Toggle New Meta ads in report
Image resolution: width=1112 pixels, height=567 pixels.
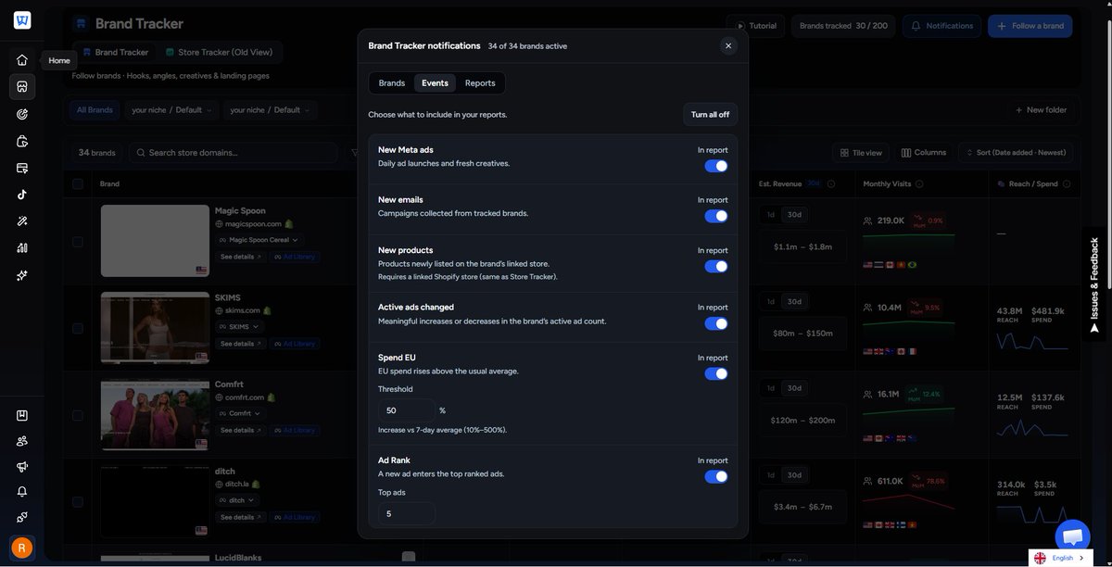[x=715, y=166]
